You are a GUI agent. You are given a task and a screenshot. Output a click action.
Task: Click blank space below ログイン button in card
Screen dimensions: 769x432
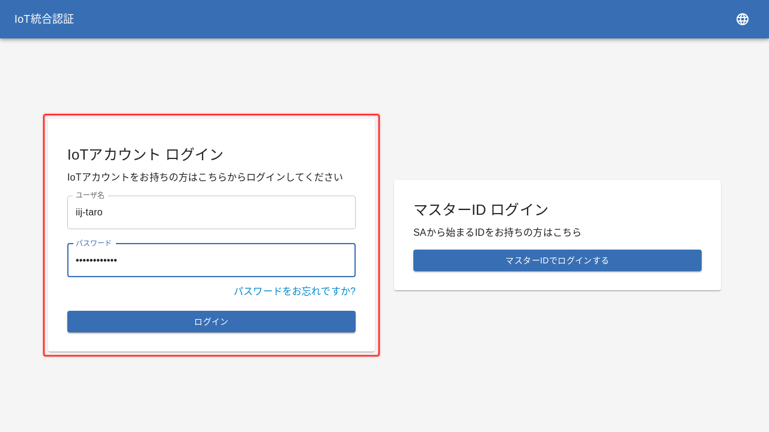(x=211, y=342)
